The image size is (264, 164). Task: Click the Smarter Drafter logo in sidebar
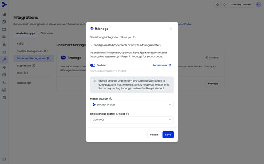coord(4,5)
